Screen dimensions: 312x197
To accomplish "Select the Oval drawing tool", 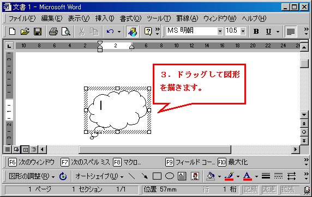I will [169, 176].
